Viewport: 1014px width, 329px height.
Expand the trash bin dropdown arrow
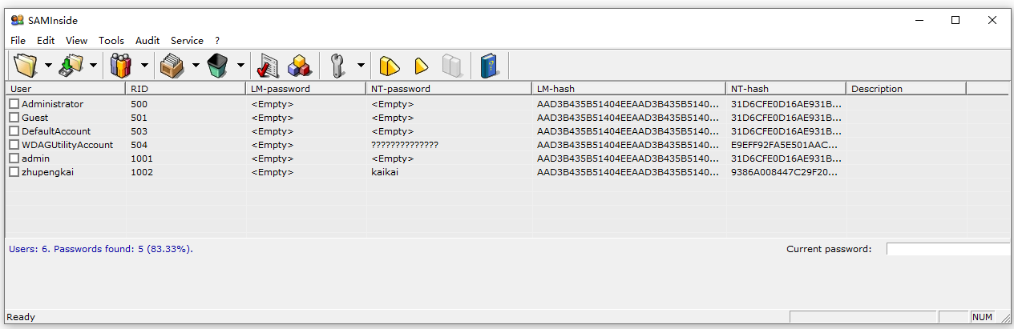(x=240, y=66)
